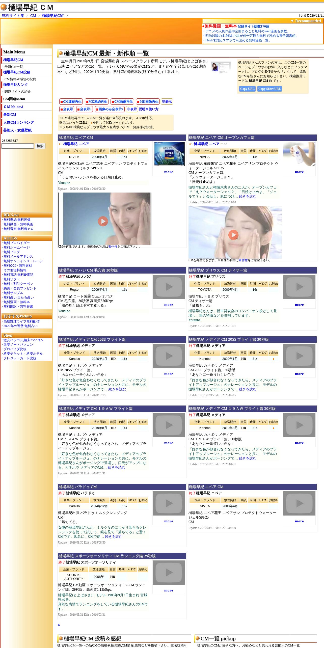This screenshot has height=648, width=324.
Task: Click 非表示 in the second button row
Action: [x=132, y=109]
